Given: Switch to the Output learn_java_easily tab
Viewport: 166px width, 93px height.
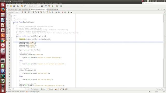Looking at the screenshot, I should coord(19,9).
